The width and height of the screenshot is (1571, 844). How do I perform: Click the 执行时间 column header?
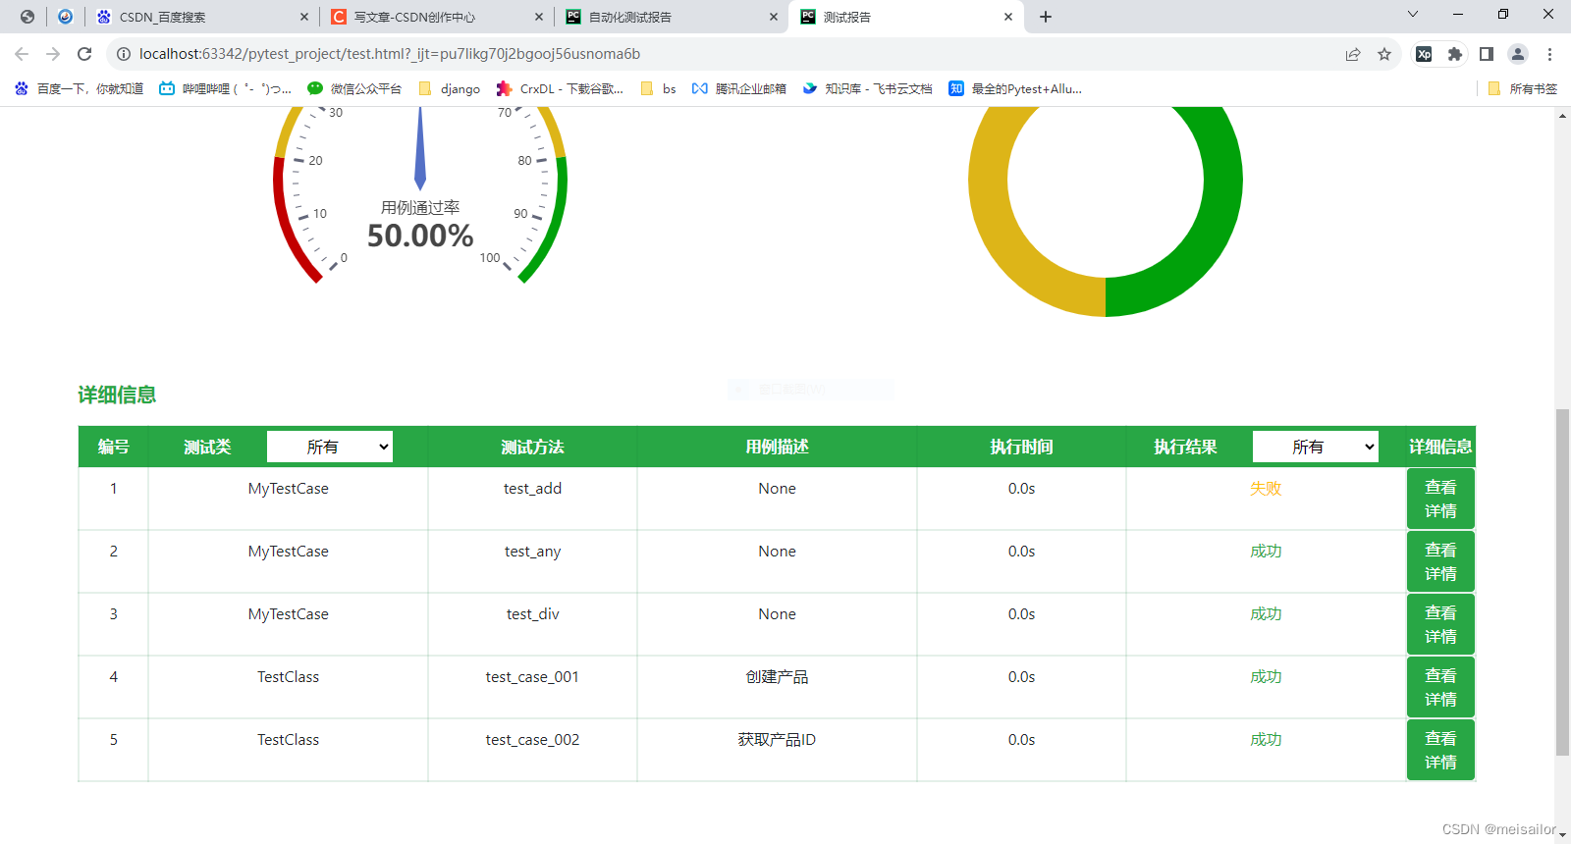(x=1021, y=447)
